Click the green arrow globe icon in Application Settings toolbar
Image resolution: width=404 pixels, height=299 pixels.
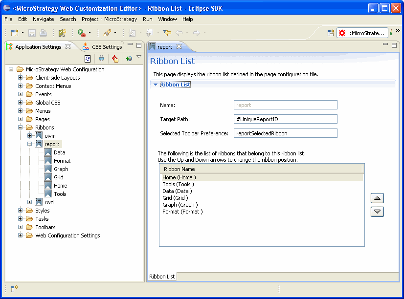click(129, 59)
